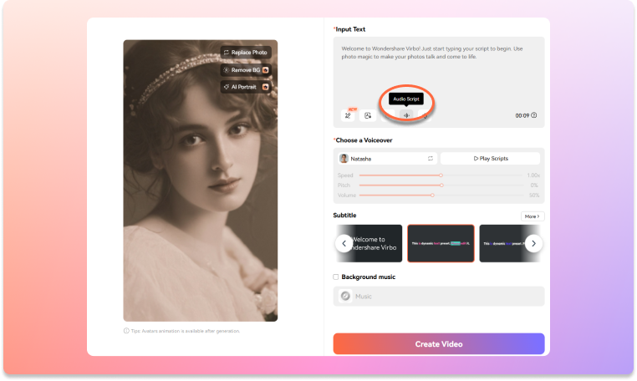Click the music disc icon
The width and height of the screenshot is (637, 381).
point(345,296)
